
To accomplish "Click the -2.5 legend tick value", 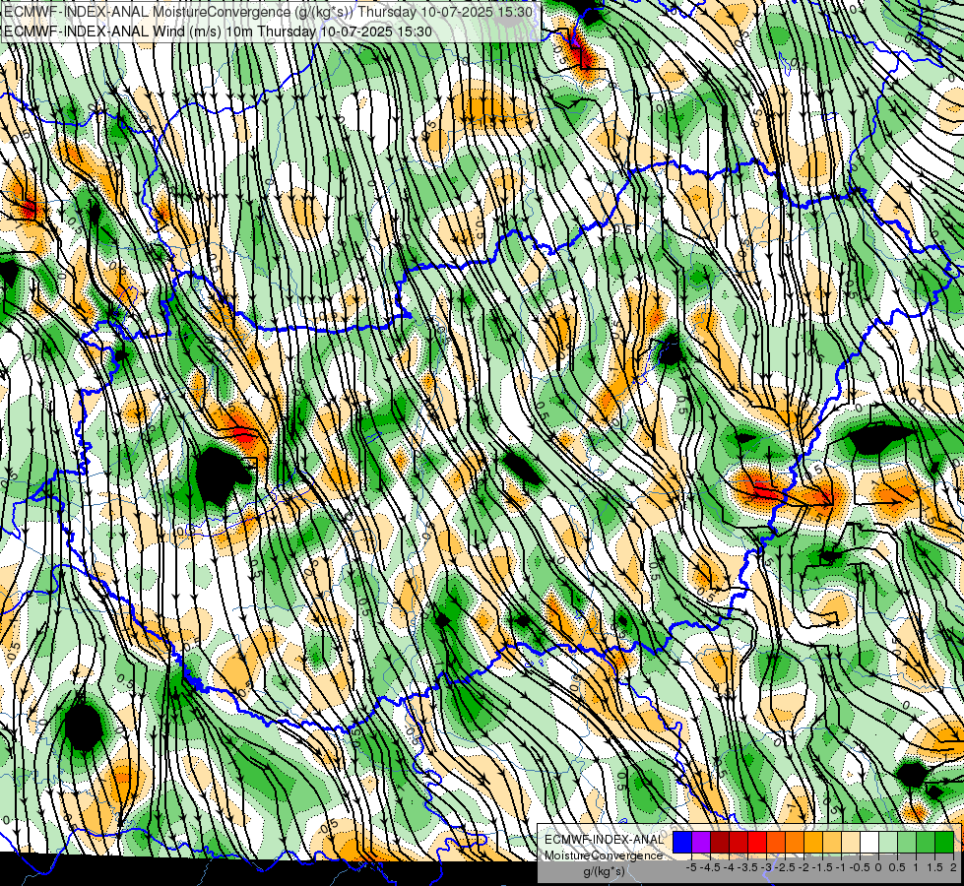I will (x=785, y=867).
